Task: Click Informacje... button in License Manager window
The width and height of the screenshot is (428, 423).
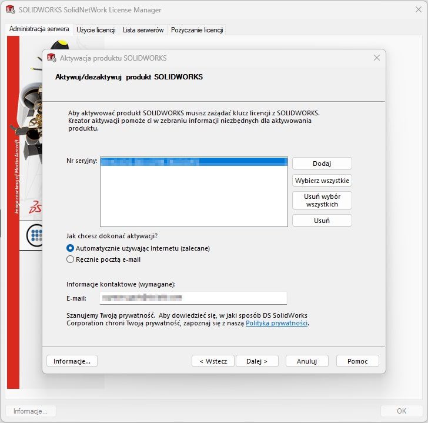Action: 31,411
